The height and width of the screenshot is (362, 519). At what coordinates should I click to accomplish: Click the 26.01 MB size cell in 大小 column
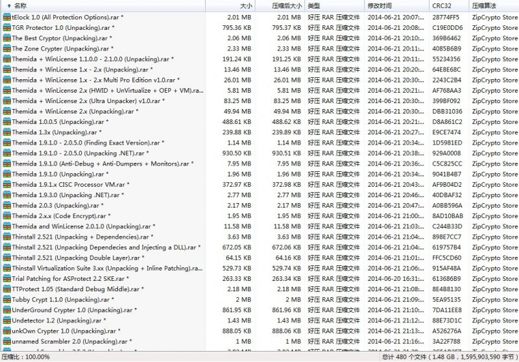click(x=237, y=80)
